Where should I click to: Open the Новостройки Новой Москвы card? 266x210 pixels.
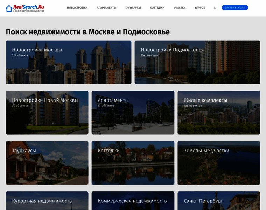47,113
